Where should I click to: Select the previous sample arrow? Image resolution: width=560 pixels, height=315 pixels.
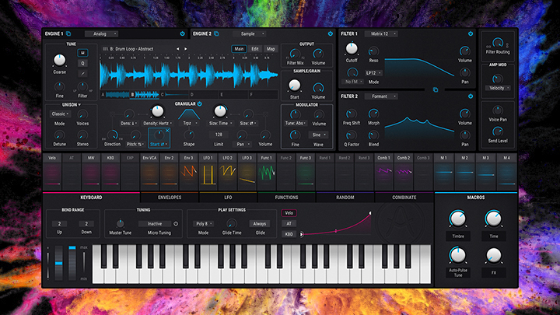pyautogui.click(x=177, y=49)
